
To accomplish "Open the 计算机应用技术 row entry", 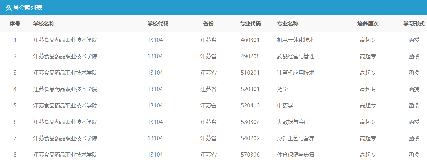I will coord(296,73).
